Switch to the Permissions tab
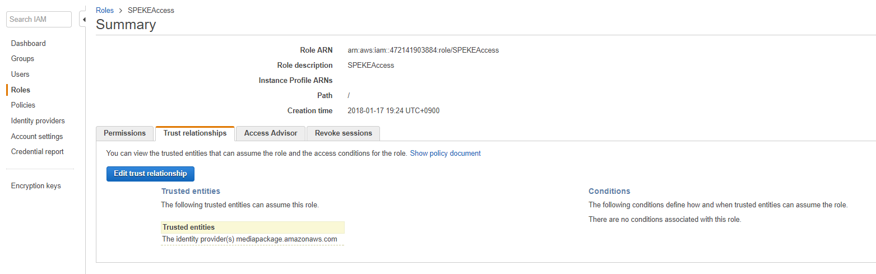 [x=124, y=133]
